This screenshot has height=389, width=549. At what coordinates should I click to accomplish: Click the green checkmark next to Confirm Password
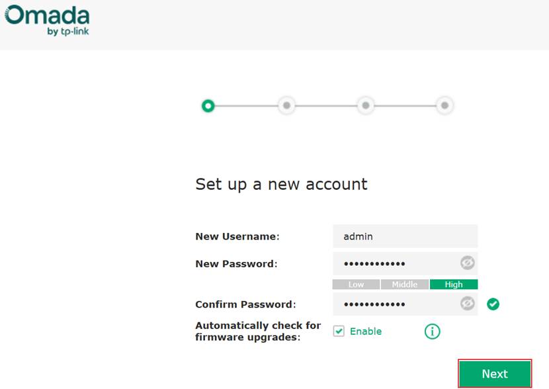pyautogui.click(x=493, y=304)
